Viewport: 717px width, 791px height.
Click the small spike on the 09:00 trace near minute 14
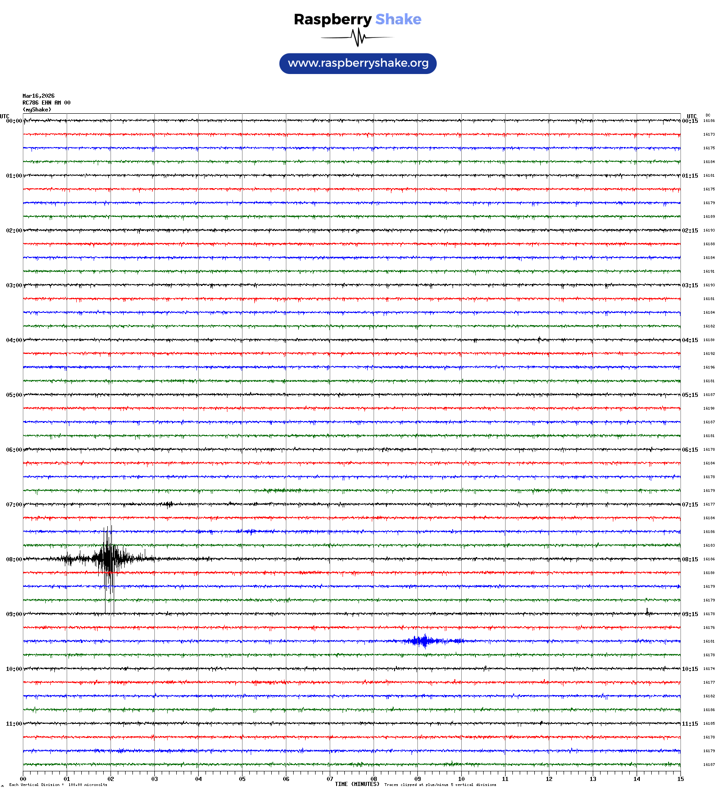[647, 612]
